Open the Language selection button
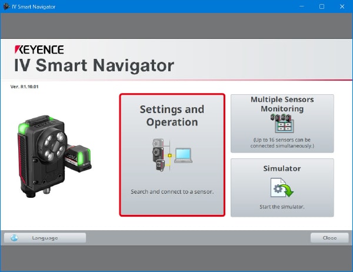 45,238
